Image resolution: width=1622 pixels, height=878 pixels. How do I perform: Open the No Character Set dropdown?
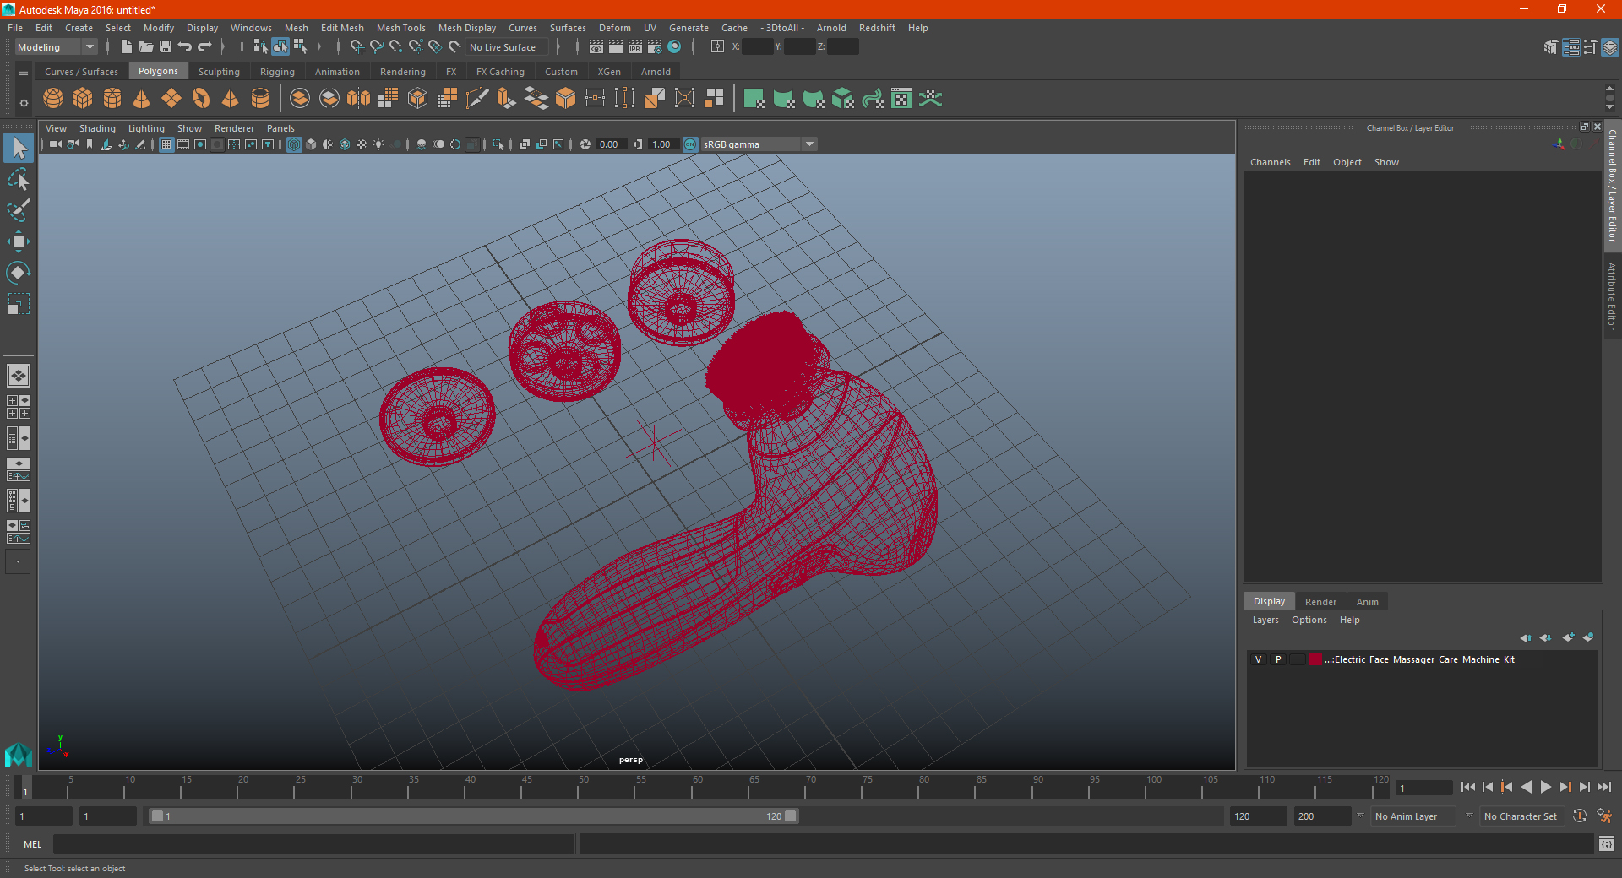tap(1521, 816)
